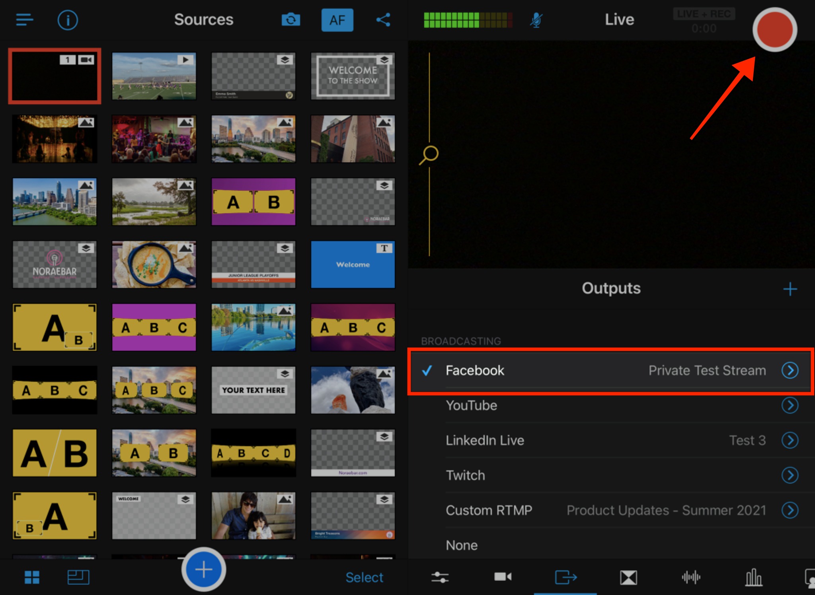Open the hamburger menu icon
Viewport: 815px width, 595px height.
[24, 19]
